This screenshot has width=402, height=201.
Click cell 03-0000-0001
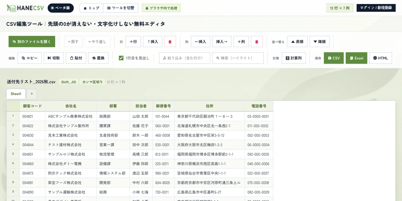pos(259,116)
